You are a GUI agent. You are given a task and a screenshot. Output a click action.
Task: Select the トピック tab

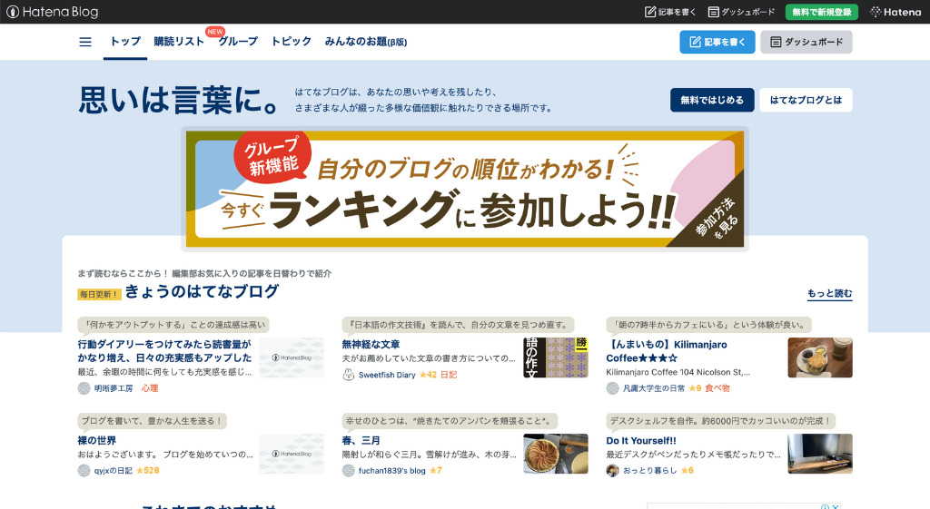click(x=291, y=42)
